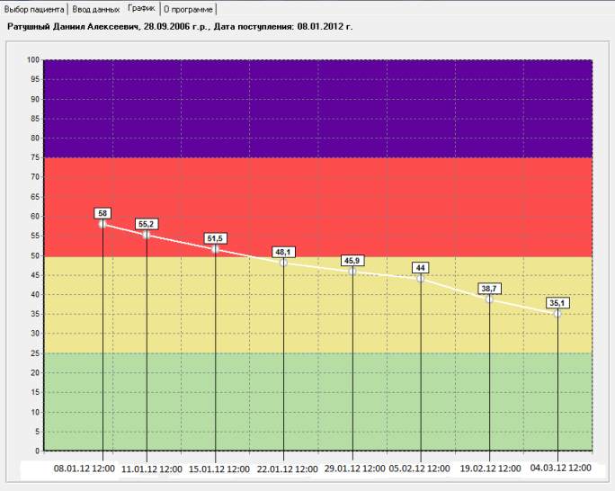
Task: Click the y-axis value 0
Action: [x=37, y=451]
